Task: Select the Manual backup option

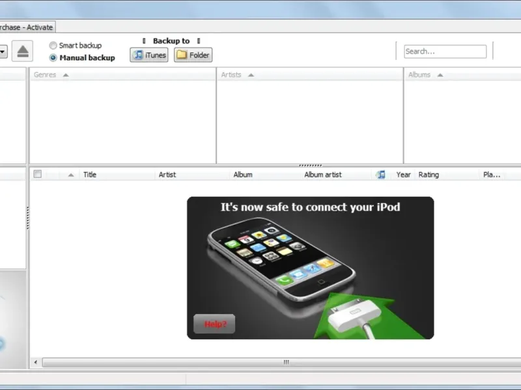Action: [x=82, y=58]
